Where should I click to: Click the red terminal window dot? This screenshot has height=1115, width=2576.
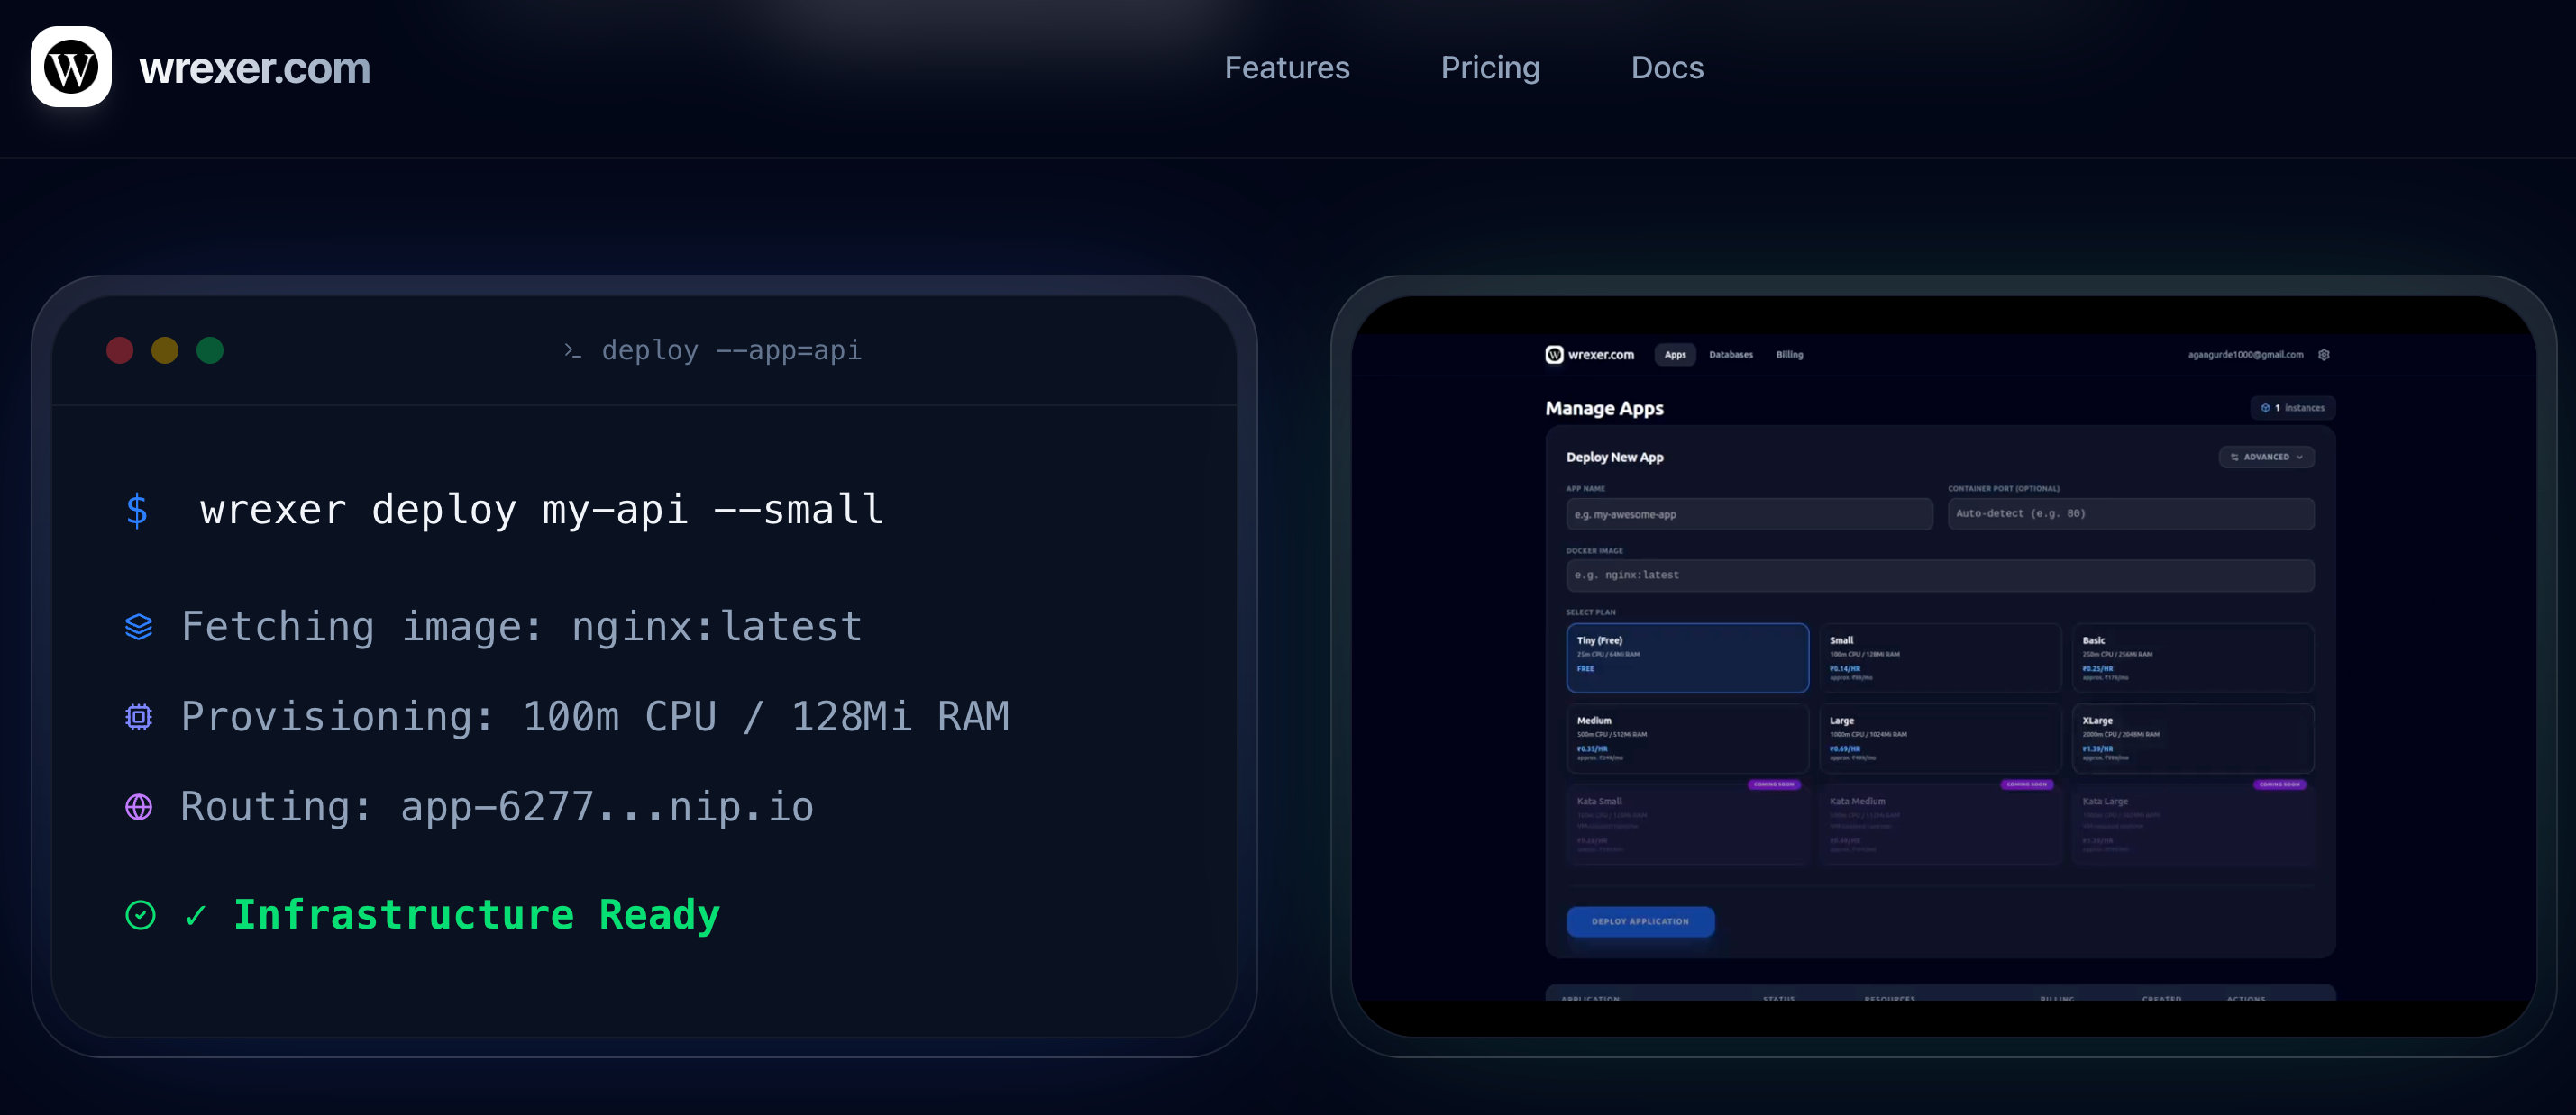click(120, 350)
